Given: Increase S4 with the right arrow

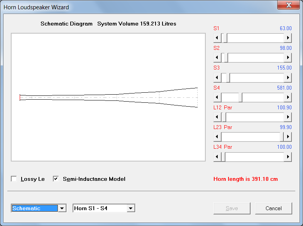Looking at the screenshot, I should coord(288,97).
